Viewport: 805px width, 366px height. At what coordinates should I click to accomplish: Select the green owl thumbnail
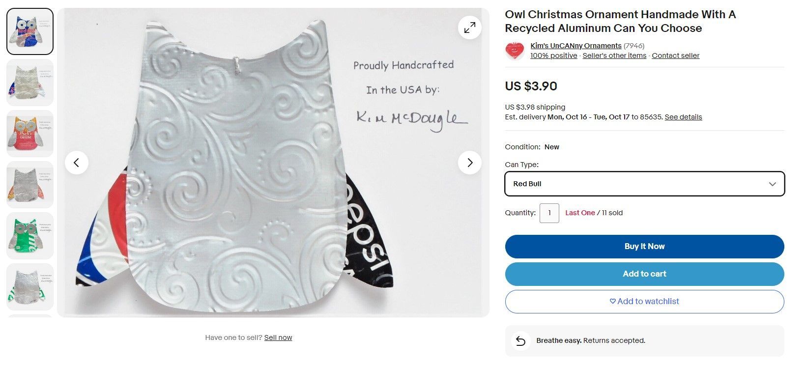(30, 236)
